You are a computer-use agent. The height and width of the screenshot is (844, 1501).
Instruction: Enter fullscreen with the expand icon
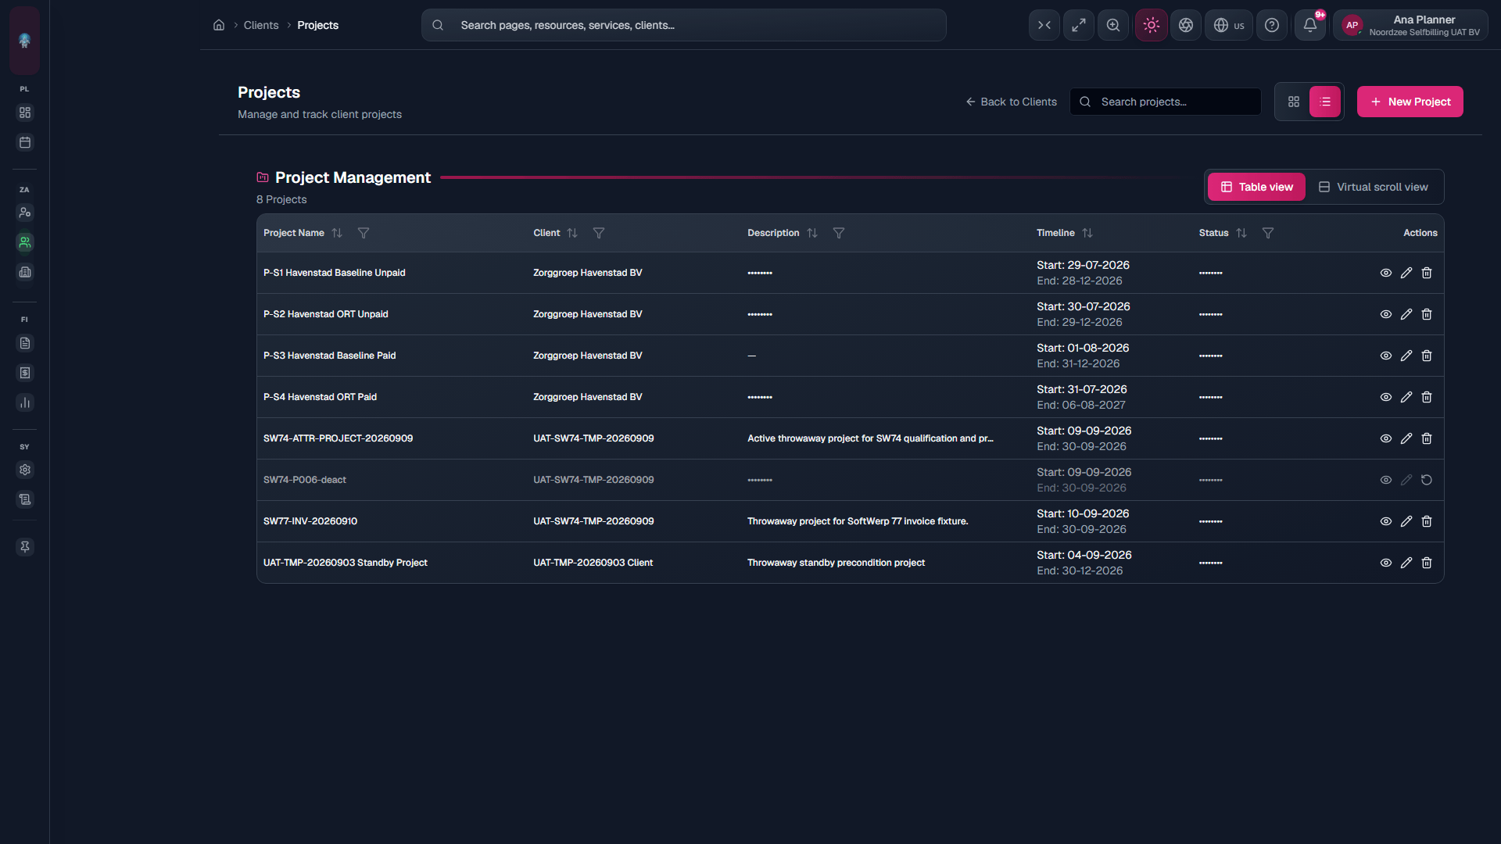click(1079, 25)
